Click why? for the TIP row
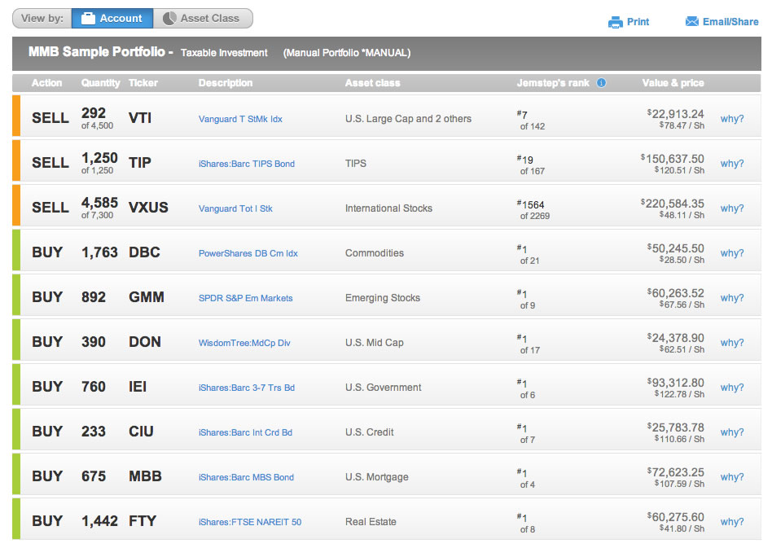Viewport: 772px width, 548px height. [x=732, y=164]
